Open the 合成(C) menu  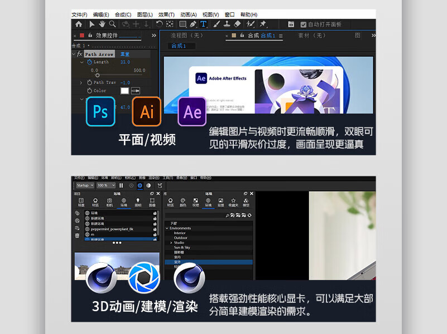[x=123, y=14]
